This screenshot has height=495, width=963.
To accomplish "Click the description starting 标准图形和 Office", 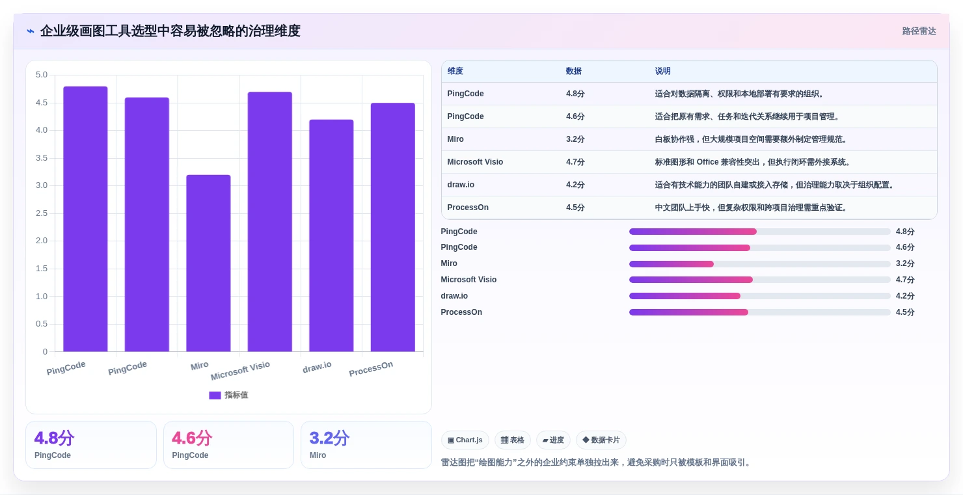I will (753, 162).
